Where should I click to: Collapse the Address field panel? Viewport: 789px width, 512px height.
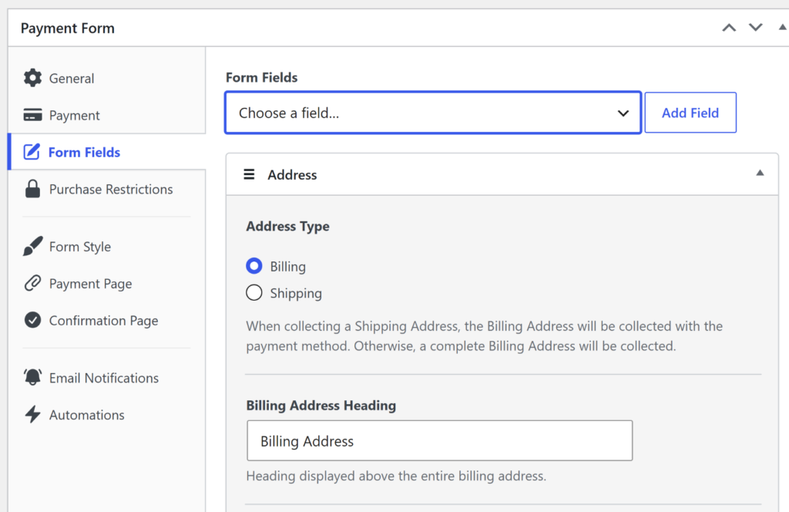click(x=760, y=173)
